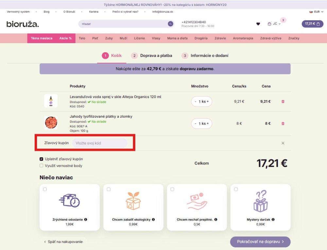Increase Levanduľová voda quantity with plus
The height and width of the screenshot is (250, 327).
207,102
